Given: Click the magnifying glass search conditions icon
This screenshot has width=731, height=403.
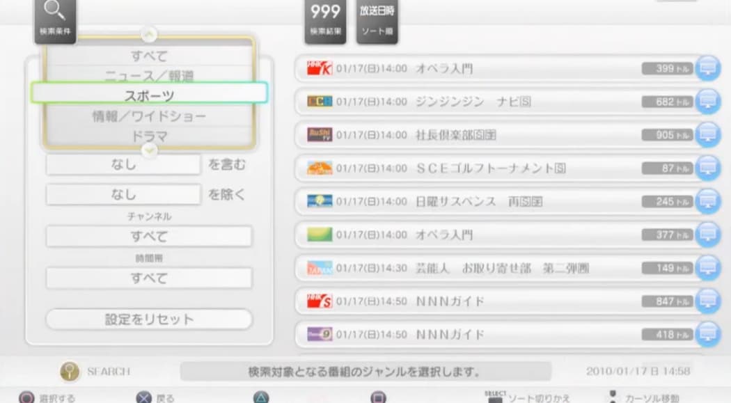Looking at the screenshot, I should click(x=55, y=19).
